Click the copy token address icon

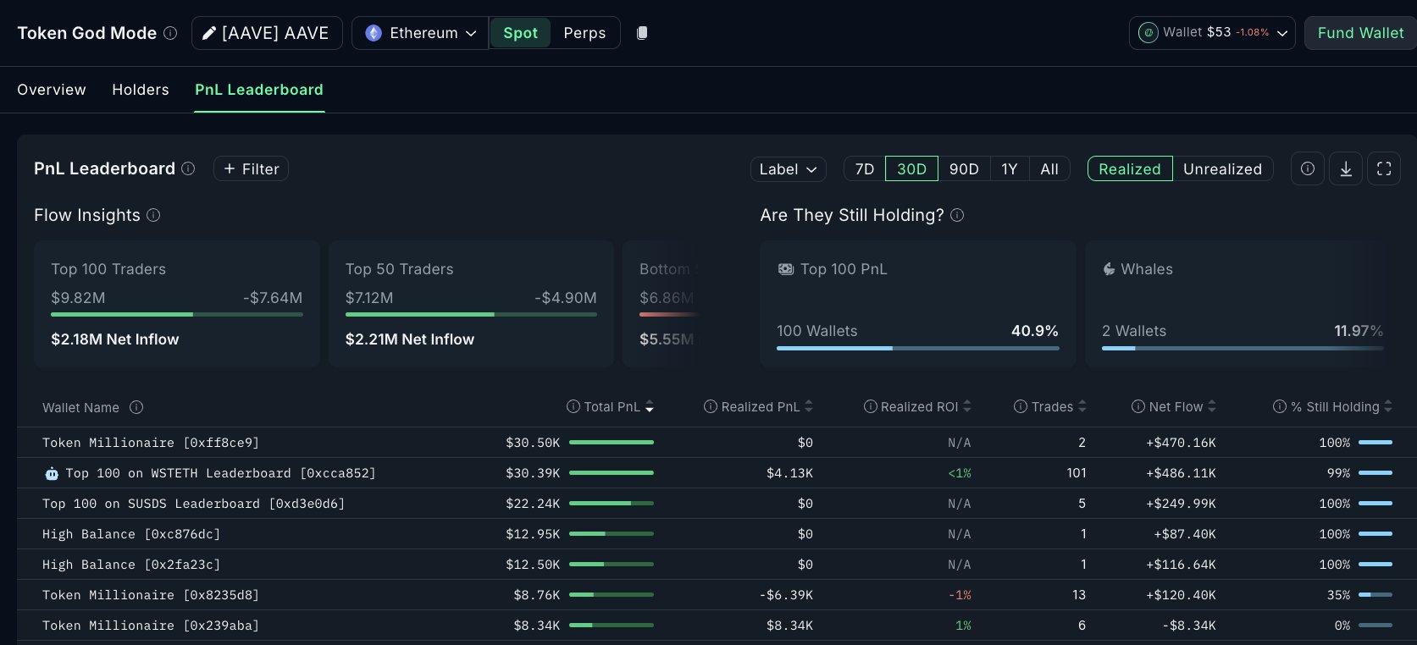pyautogui.click(x=642, y=33)
